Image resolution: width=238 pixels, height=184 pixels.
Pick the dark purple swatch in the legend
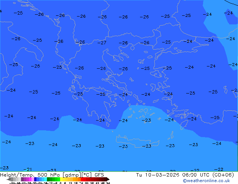pos(22,179)
